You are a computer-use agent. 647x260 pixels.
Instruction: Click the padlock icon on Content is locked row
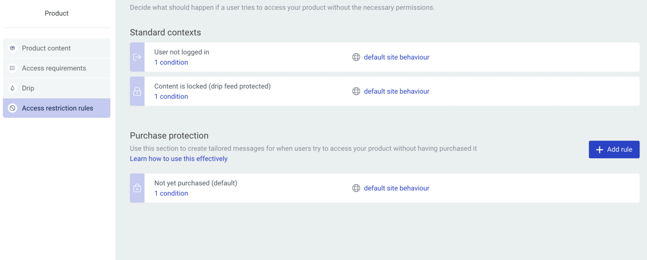[x=137, y=91]
